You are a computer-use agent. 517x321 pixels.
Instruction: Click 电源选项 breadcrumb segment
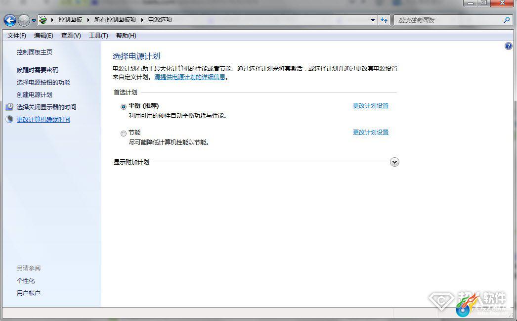point(160,20)
